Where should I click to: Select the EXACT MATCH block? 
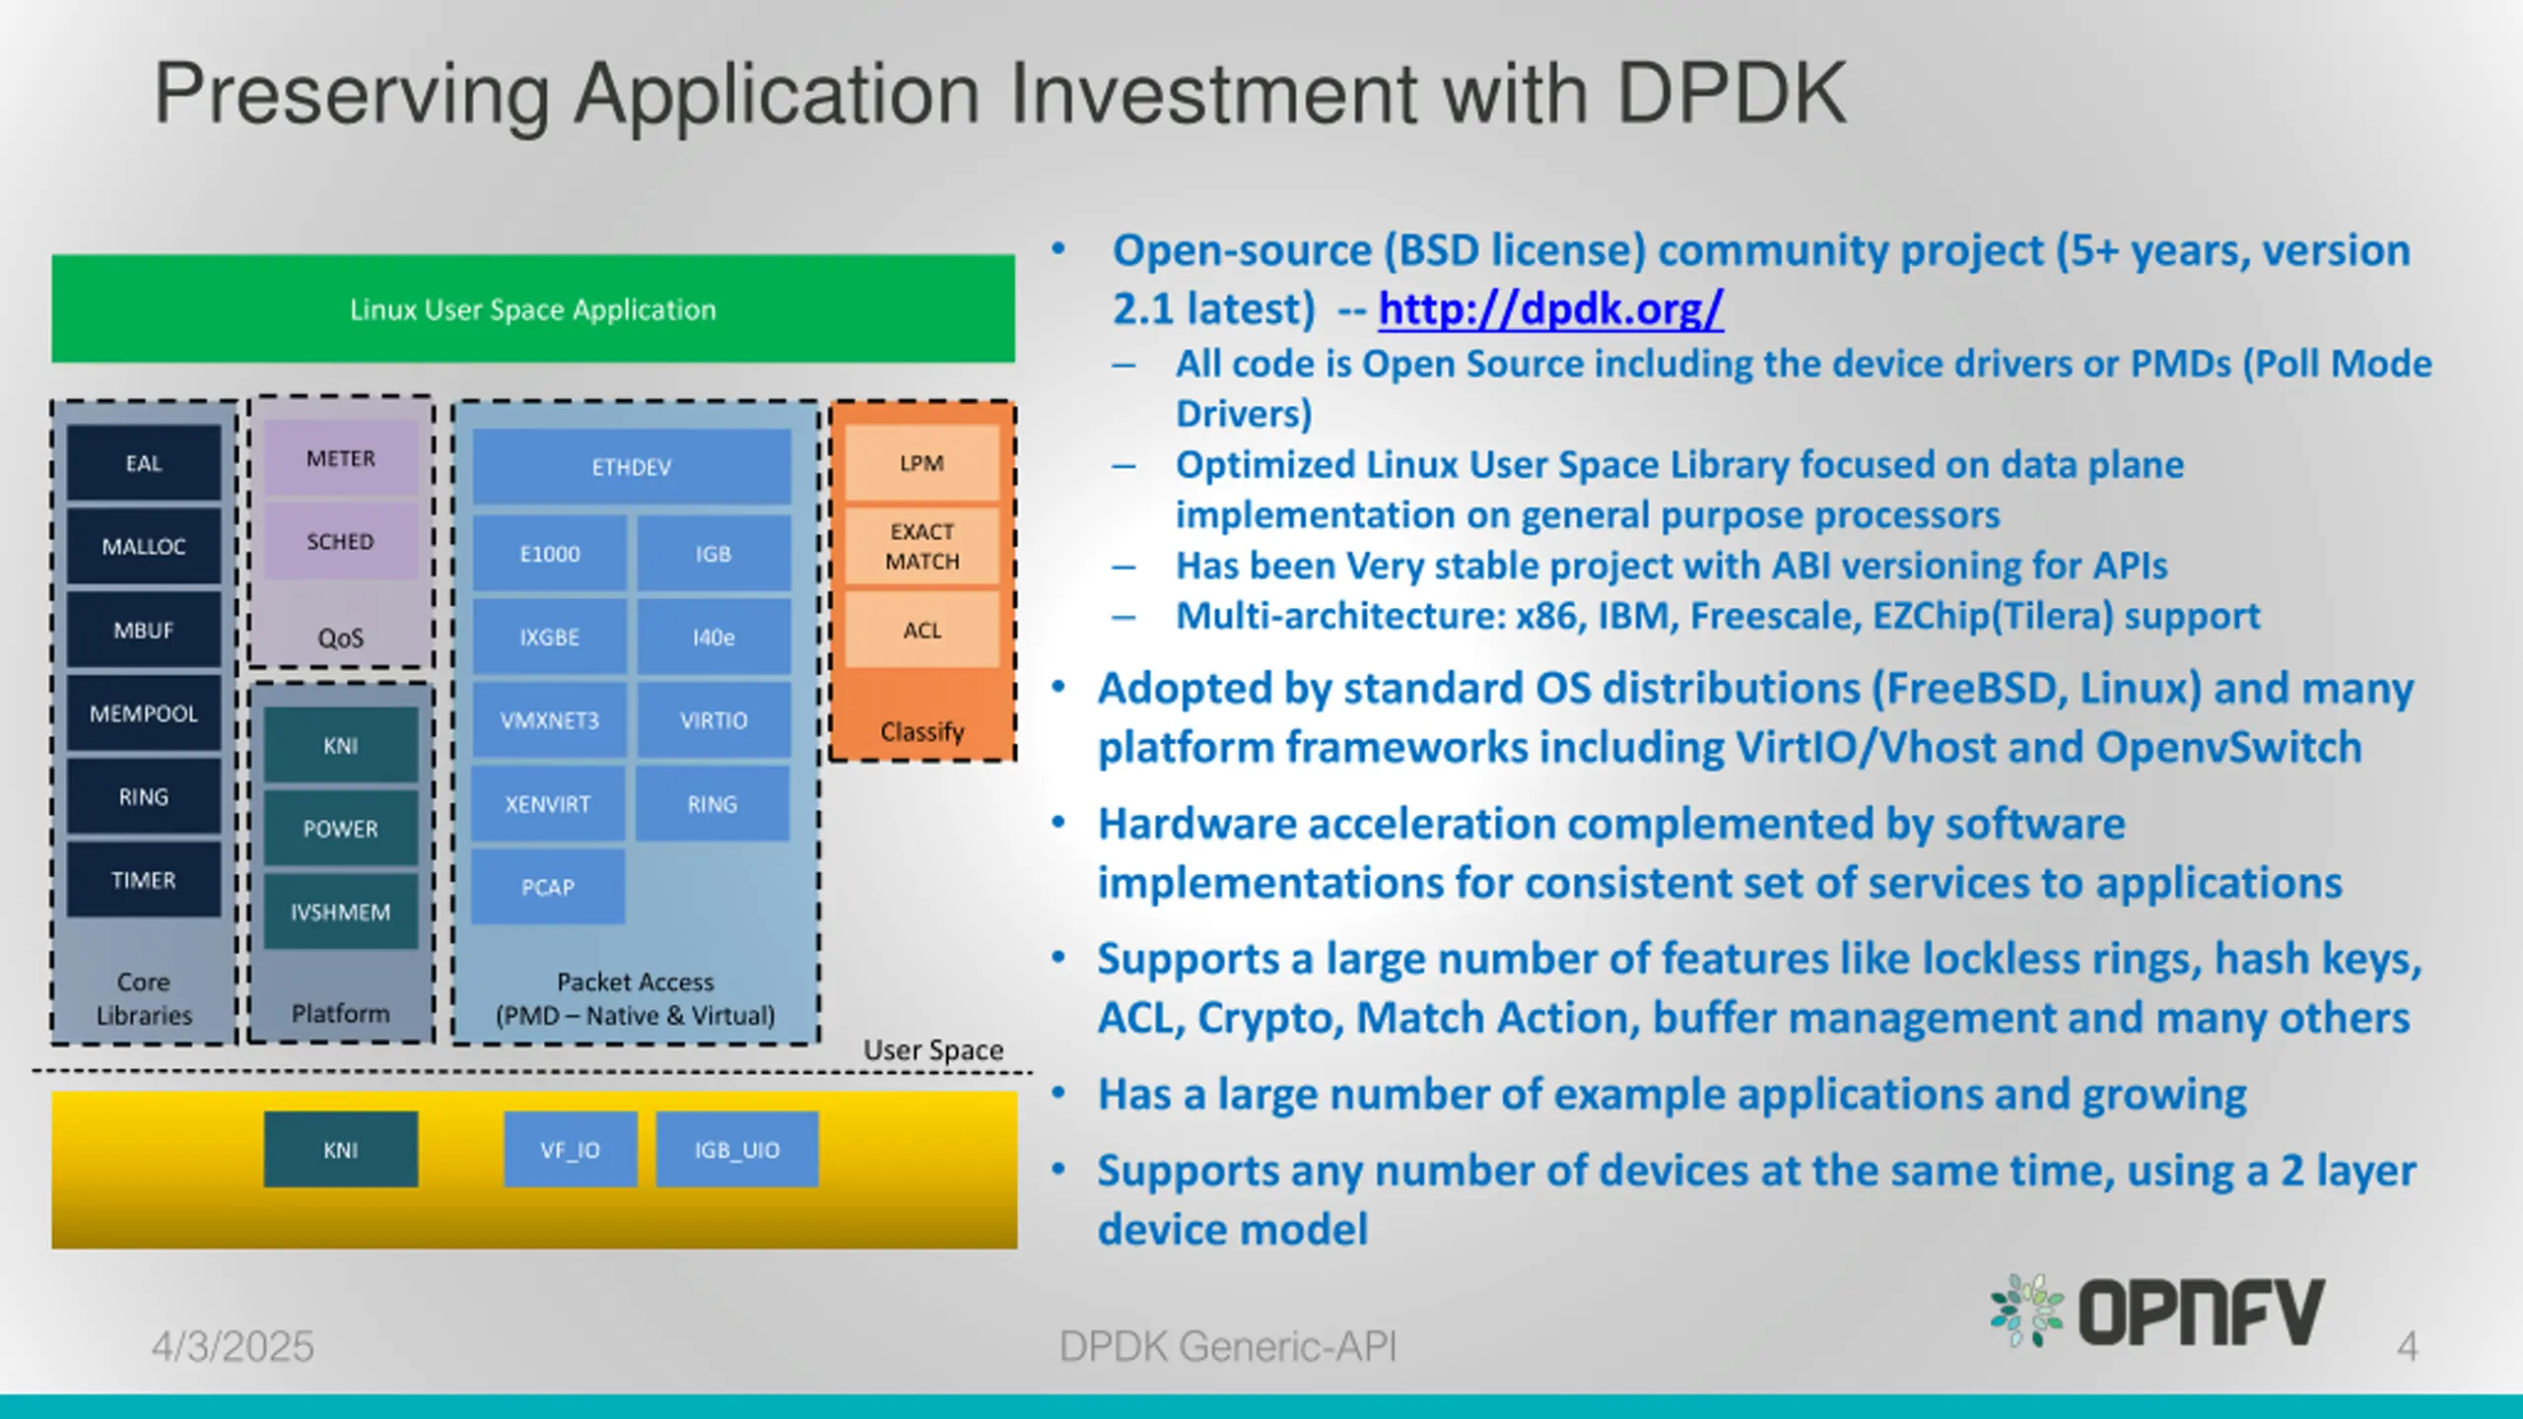coord(922,546)
